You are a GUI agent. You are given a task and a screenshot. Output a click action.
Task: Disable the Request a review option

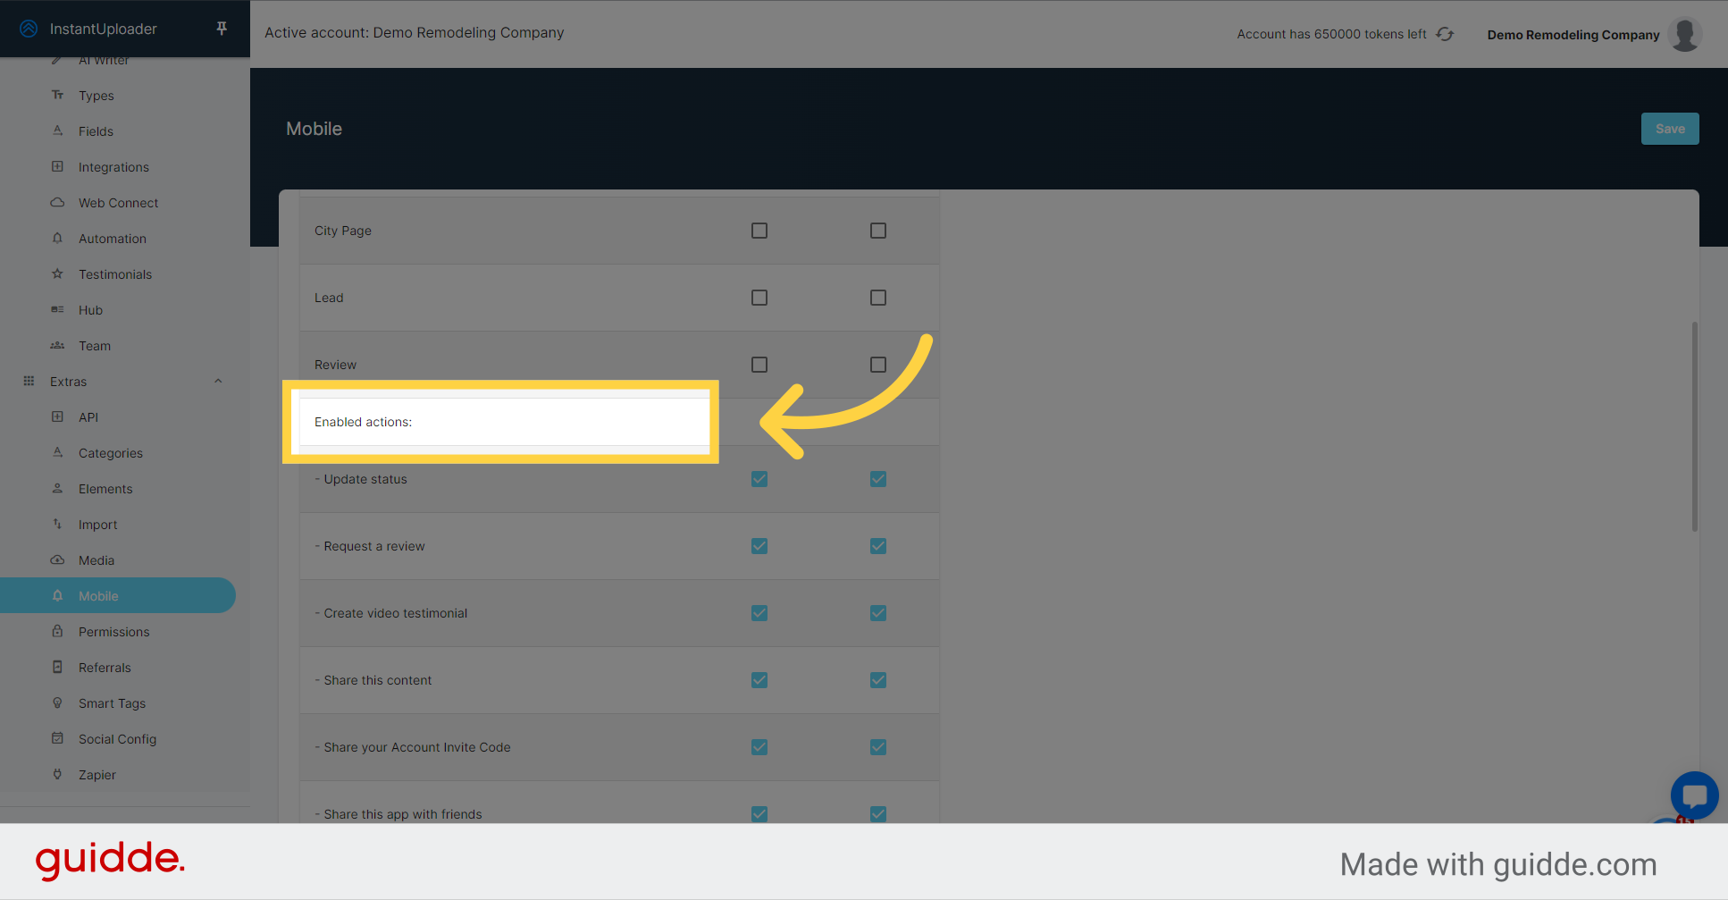click(759, 545)
